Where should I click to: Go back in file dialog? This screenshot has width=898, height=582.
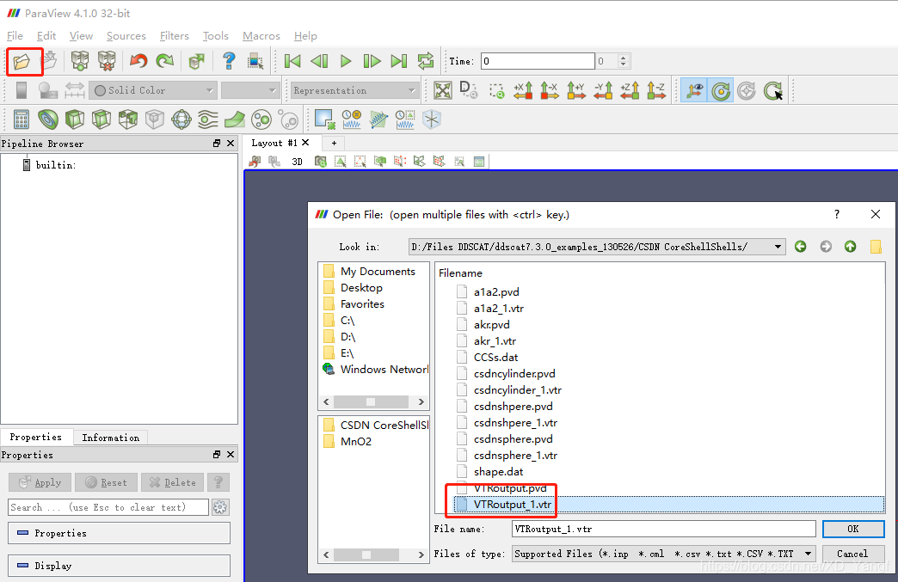[x=801, y=247]
